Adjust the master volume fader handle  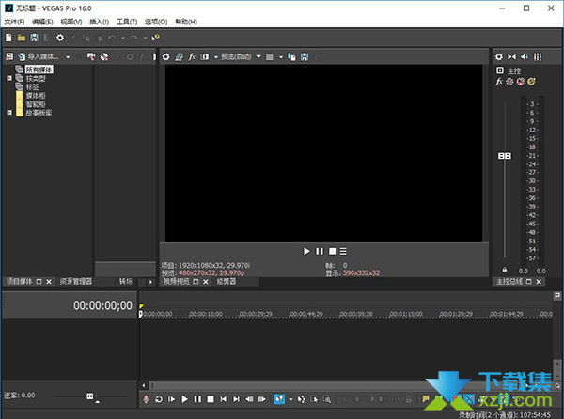coord(505,156)
